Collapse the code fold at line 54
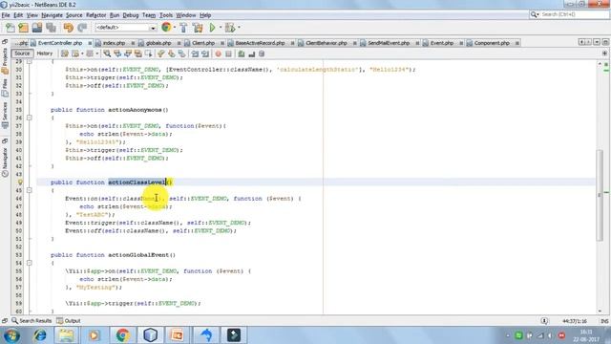Screen dimensions: 611x344 pos(30,263)
